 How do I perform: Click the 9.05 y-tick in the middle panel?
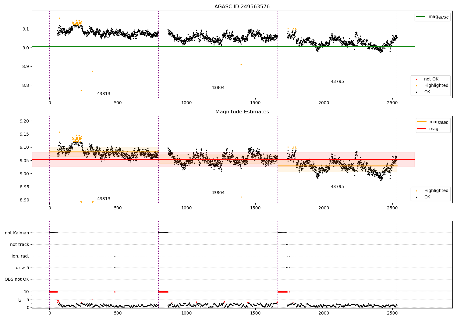tap(24, 161)
